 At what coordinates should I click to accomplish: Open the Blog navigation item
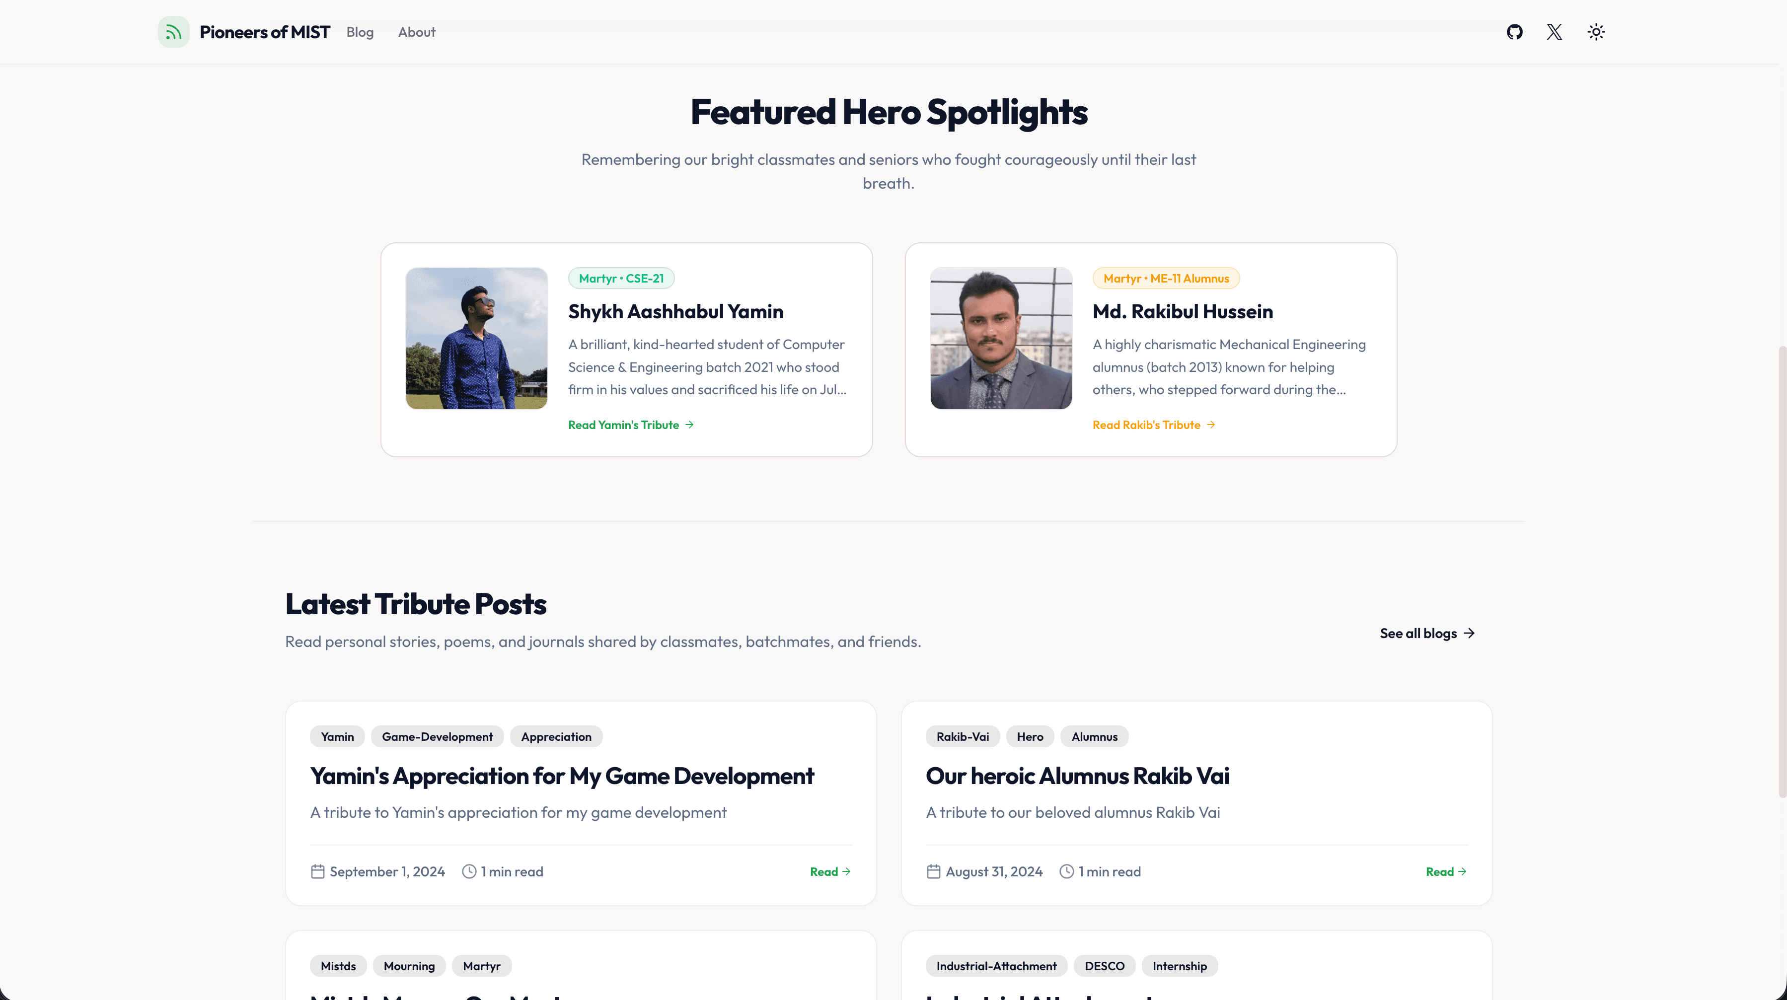coord(360,32)
